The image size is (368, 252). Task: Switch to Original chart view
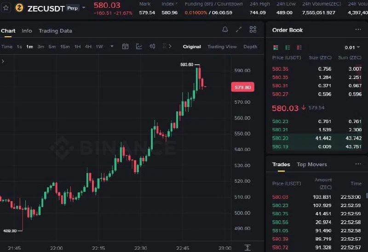[192, 47]
